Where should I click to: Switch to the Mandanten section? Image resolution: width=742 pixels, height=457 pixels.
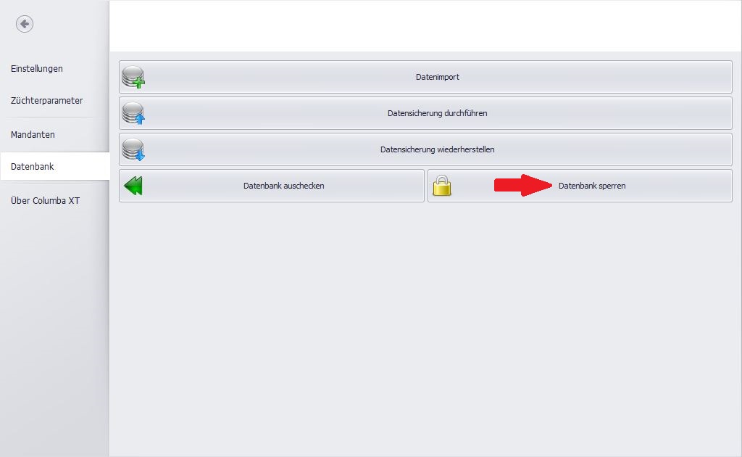pyautogui.click(x=33, y=135)
